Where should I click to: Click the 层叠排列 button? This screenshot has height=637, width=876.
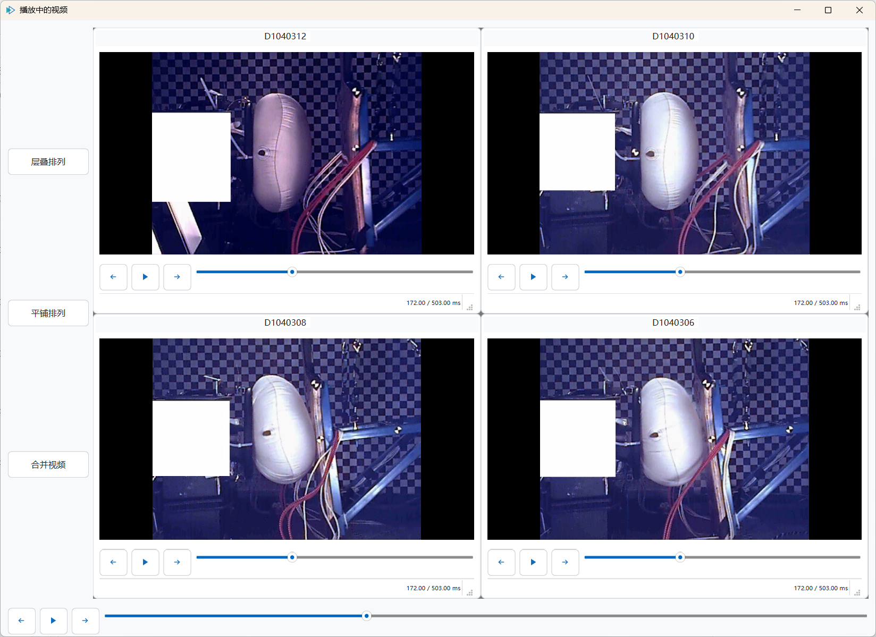[x=48, y=162]
